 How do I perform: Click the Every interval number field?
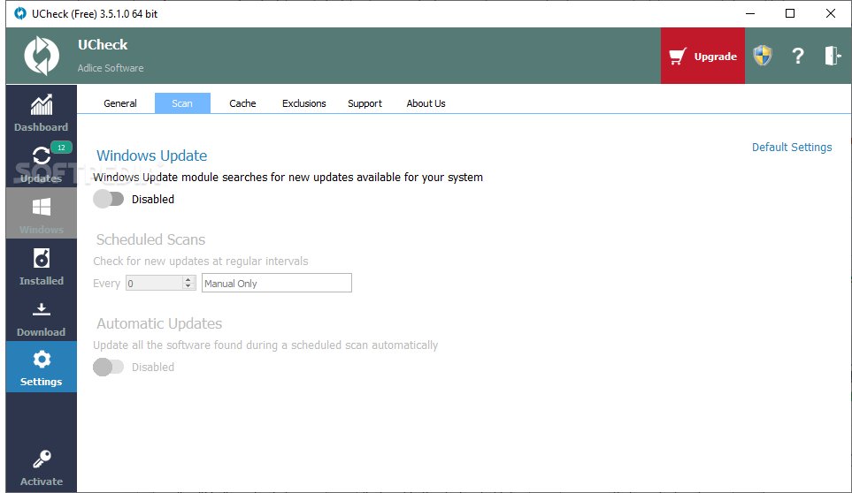pos(155,283)
